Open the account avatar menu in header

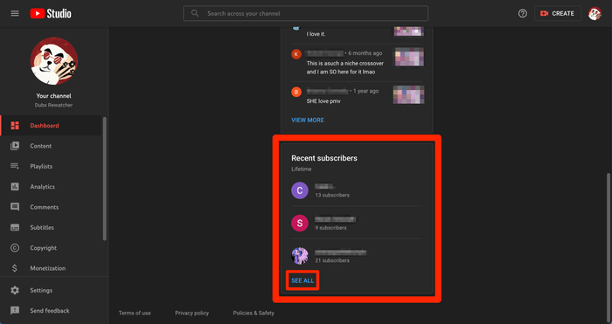pyautogui.click(x=595, y=13)
